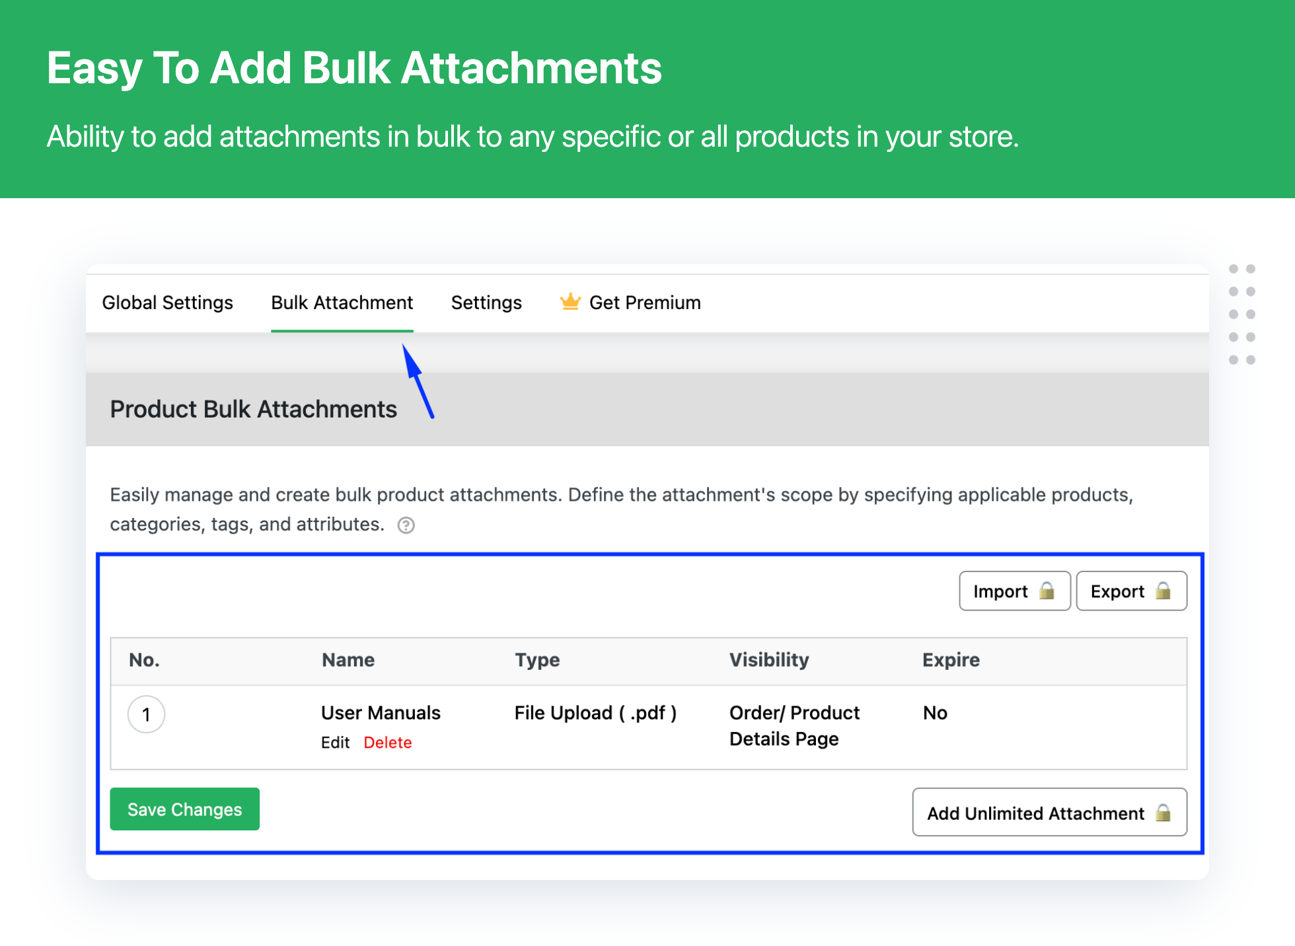Open the Get Premium tab

pyautogui.click(x=630, y=303)
